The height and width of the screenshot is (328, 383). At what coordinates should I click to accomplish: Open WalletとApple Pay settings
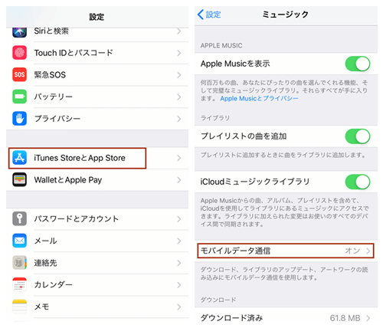[97, 180]
